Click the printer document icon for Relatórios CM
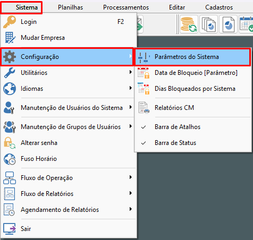 tap(144, 108)
